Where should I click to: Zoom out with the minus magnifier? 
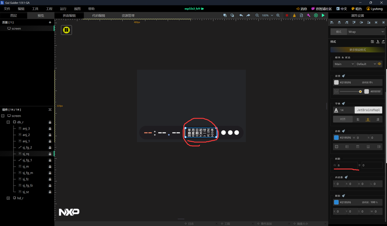pos(257,15)
